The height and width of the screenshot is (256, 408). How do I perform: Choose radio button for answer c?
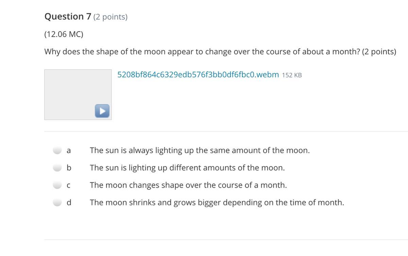click(x=57, y=185)
